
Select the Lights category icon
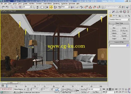(x=117, y=16)
